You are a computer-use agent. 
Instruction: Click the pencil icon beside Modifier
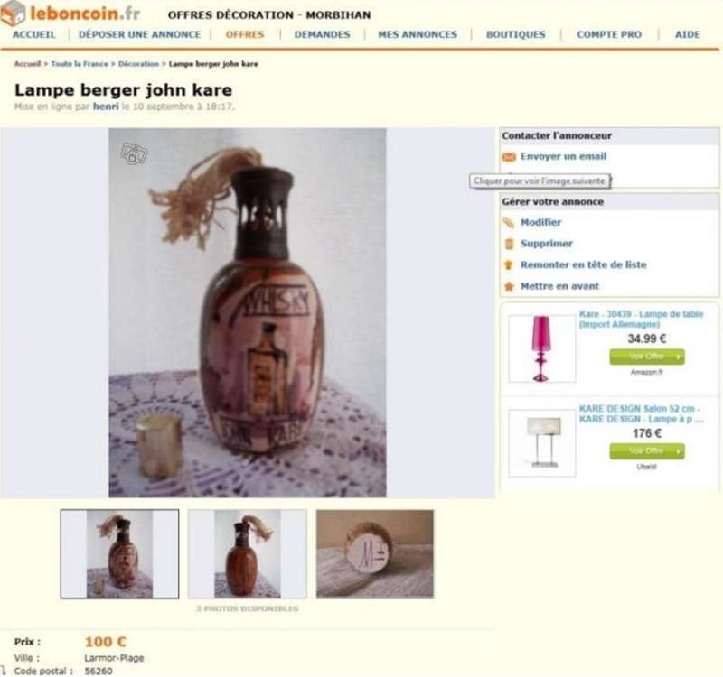(509, 223)
